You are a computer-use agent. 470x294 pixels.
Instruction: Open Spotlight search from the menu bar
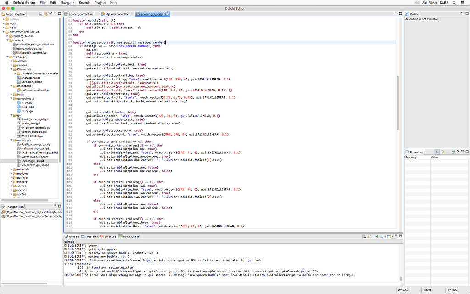pos(454,2)
